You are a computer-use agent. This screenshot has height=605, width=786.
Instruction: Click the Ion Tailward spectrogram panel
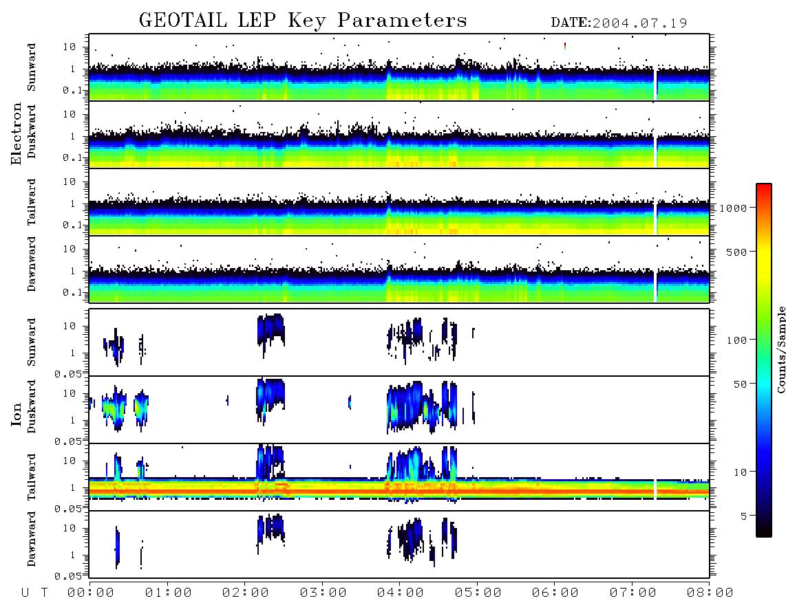point(399,477)
